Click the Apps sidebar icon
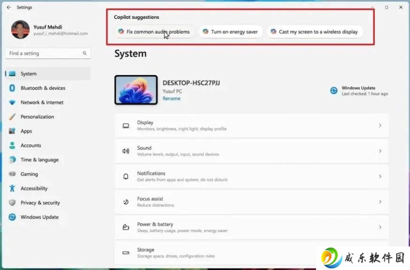Viewport: 410px width, 270px height. coord(12,131)
